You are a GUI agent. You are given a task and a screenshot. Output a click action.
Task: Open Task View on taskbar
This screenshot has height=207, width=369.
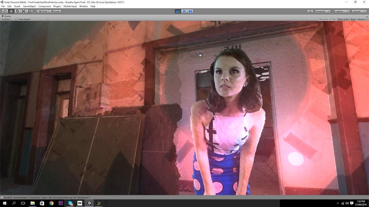23,203
